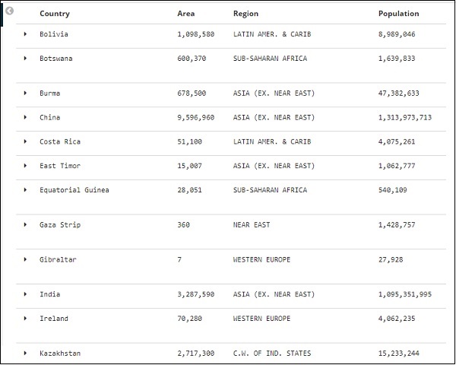Click the back arrow icon at top-left
456x365 pixels.
point(9,11)
